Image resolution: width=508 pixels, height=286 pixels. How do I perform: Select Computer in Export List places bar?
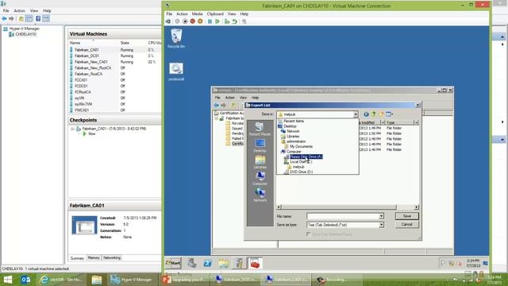coord(260,178)
